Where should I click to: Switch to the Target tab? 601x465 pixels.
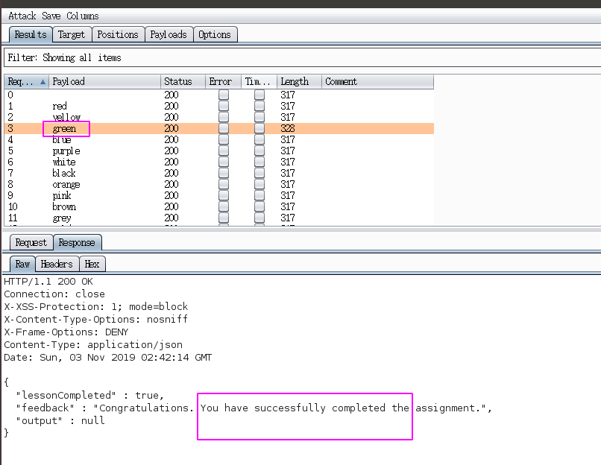(72, 34)
